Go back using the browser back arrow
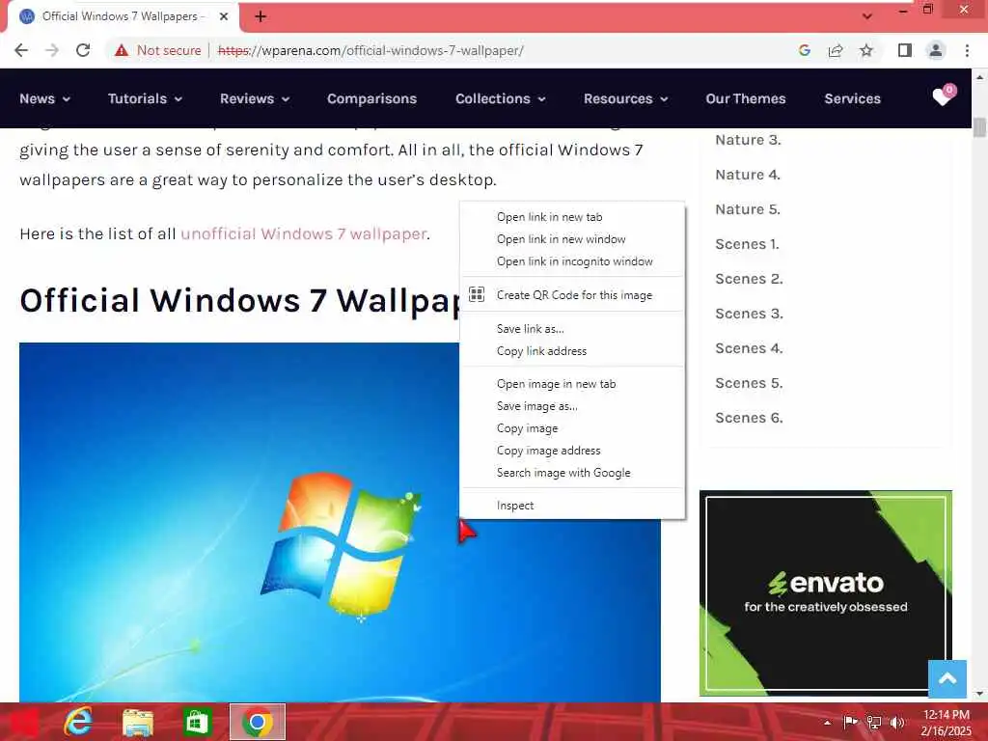This screenshot has width=988, height=741. [x=21, y=50]
